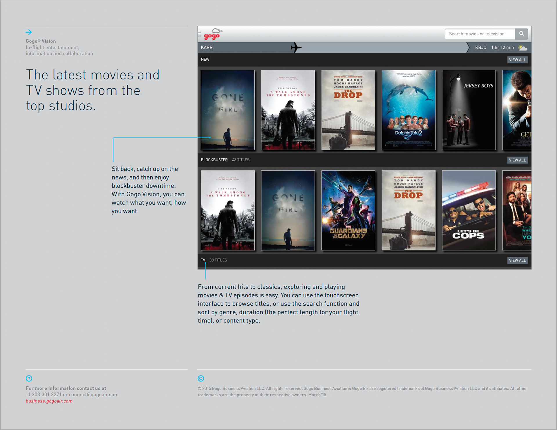Open the last partially visible BLOCKBUSTER poster
The width and height of the screenshot is (557, 430).
click(x=517, y=210)
